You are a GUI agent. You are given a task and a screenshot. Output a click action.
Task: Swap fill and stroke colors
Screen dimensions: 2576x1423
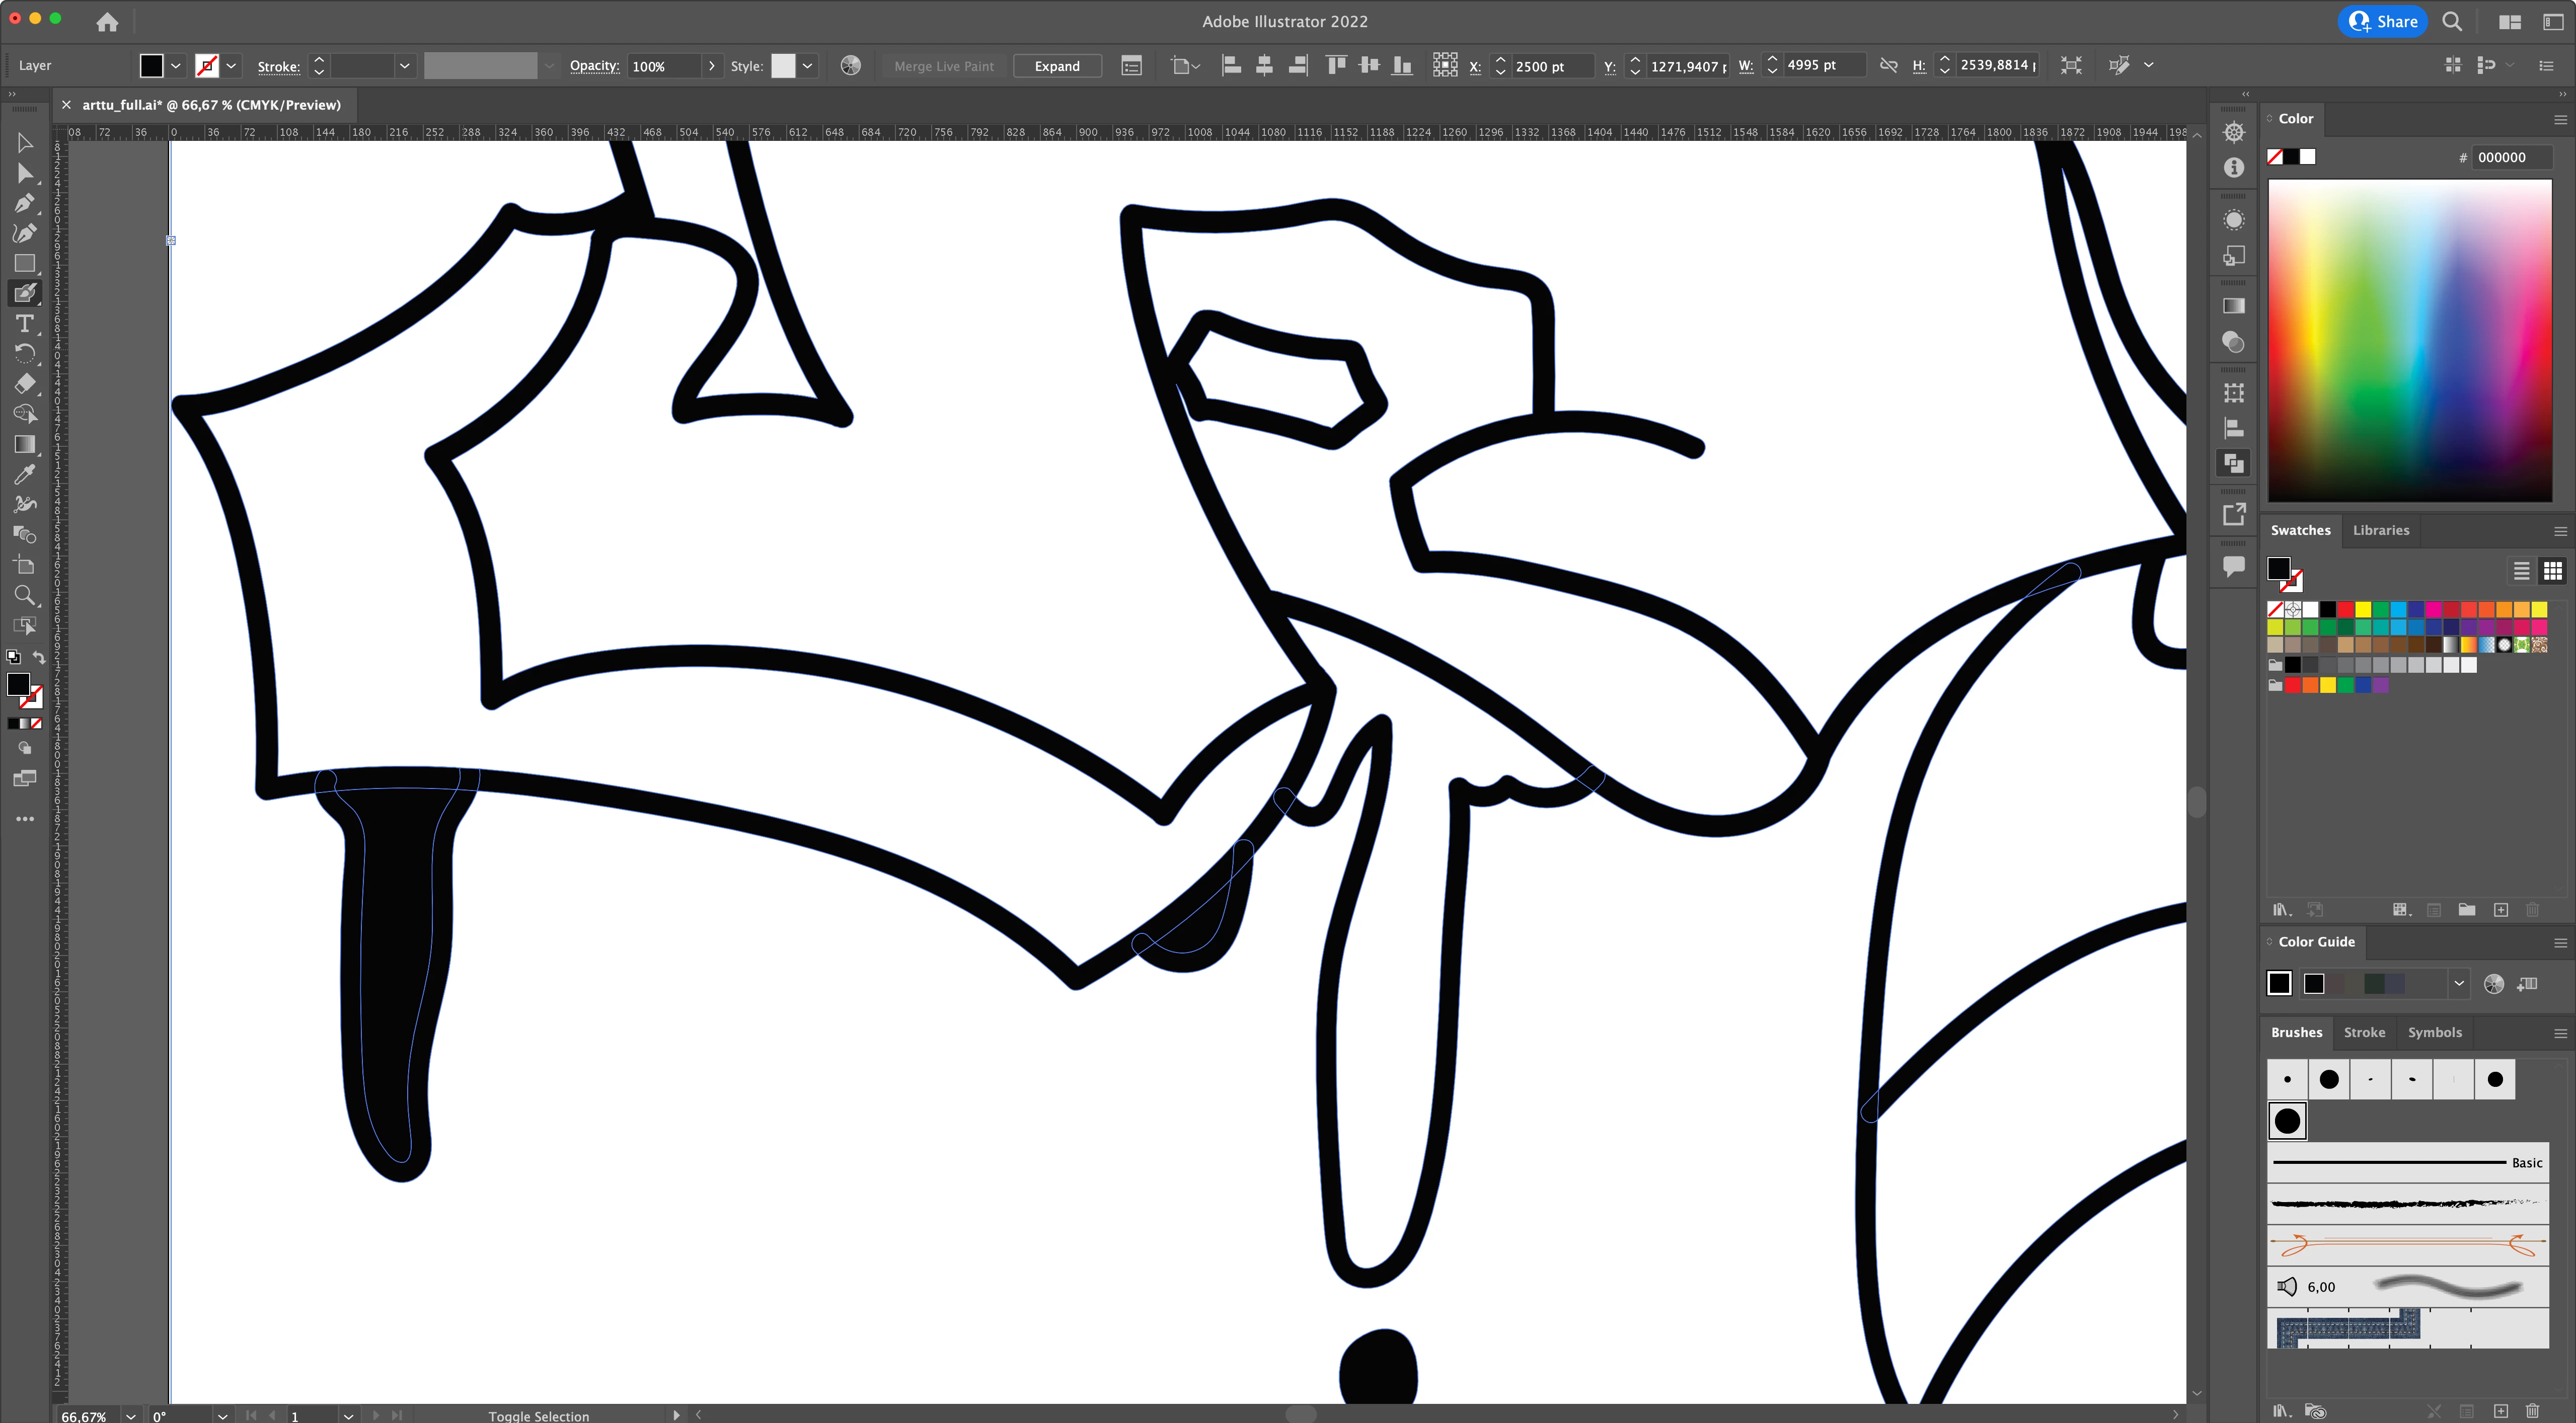[39, 657]
